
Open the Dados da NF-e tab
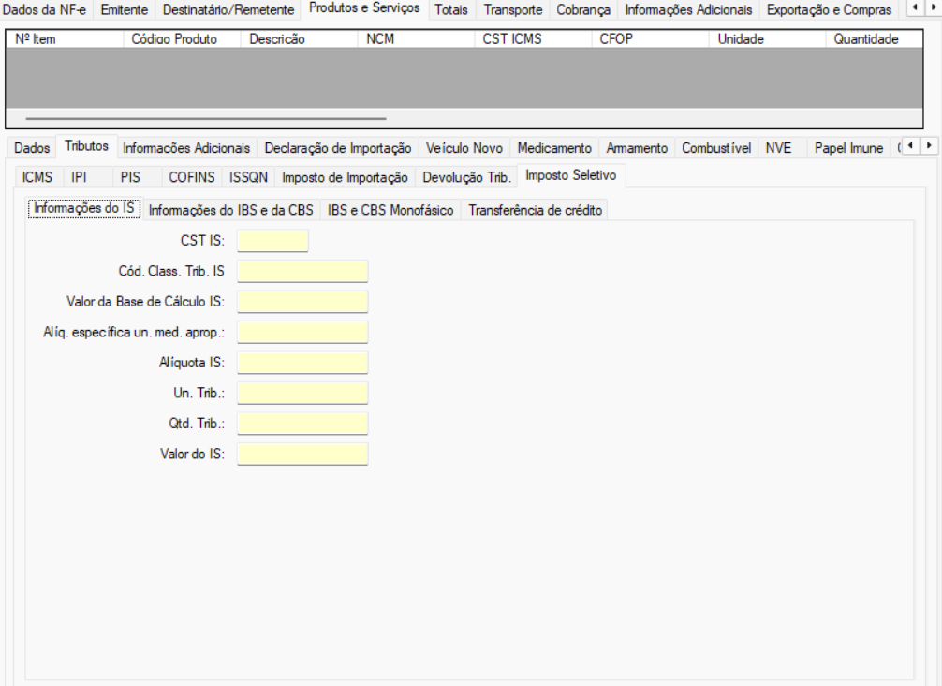pos(45,9)
